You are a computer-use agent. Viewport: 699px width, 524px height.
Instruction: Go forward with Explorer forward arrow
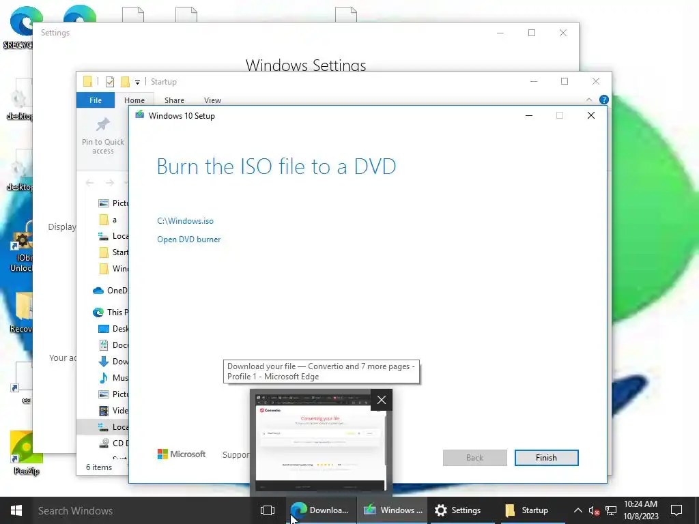pyautogui.click(x=109, y=183)
